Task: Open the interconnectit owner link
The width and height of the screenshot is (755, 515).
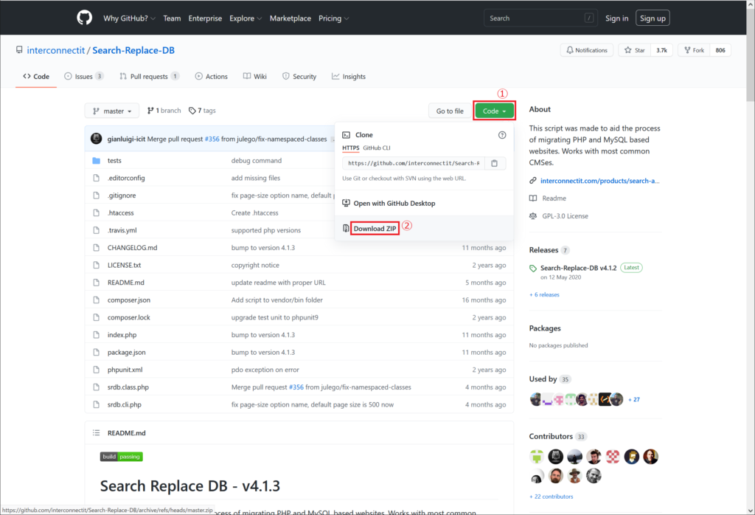Action: pos(56,50)
